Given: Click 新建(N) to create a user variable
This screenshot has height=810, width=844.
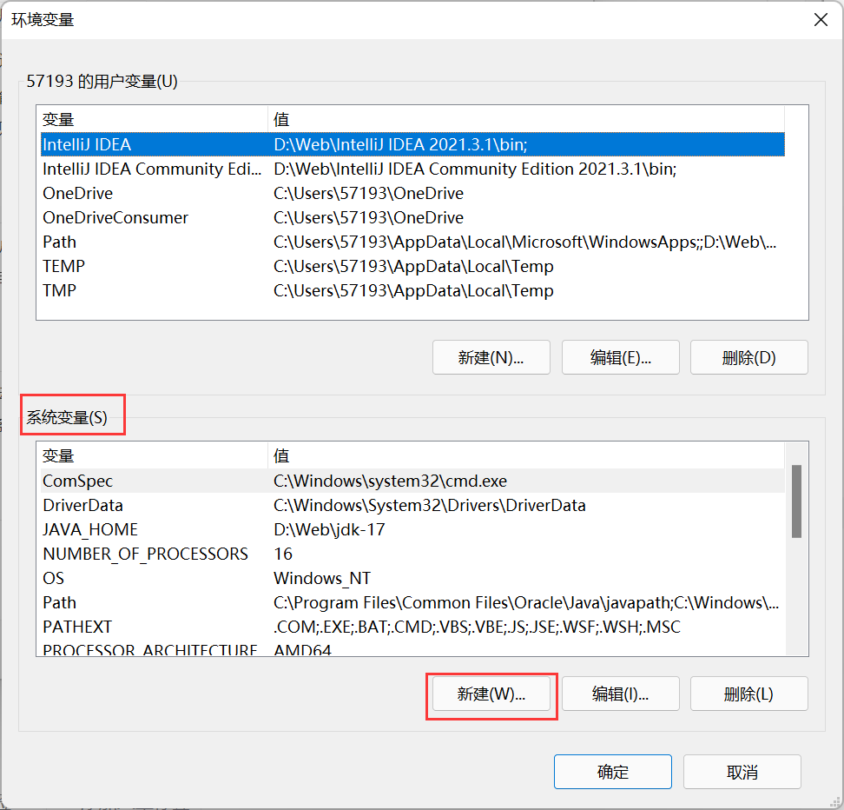Looking at the screenshot, I should point(491,356).
